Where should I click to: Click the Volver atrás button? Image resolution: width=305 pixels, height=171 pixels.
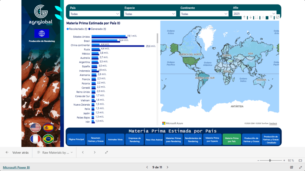coord(17,153)
